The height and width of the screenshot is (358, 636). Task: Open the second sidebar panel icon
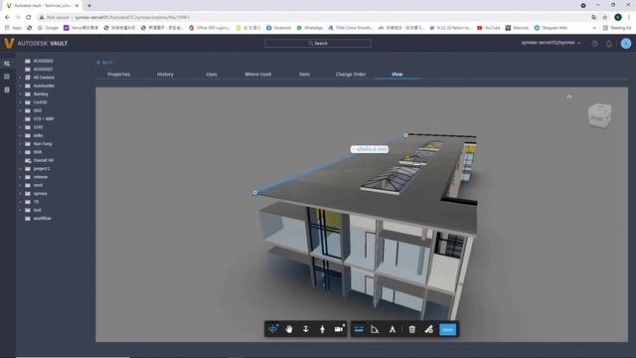coord(7,77)
